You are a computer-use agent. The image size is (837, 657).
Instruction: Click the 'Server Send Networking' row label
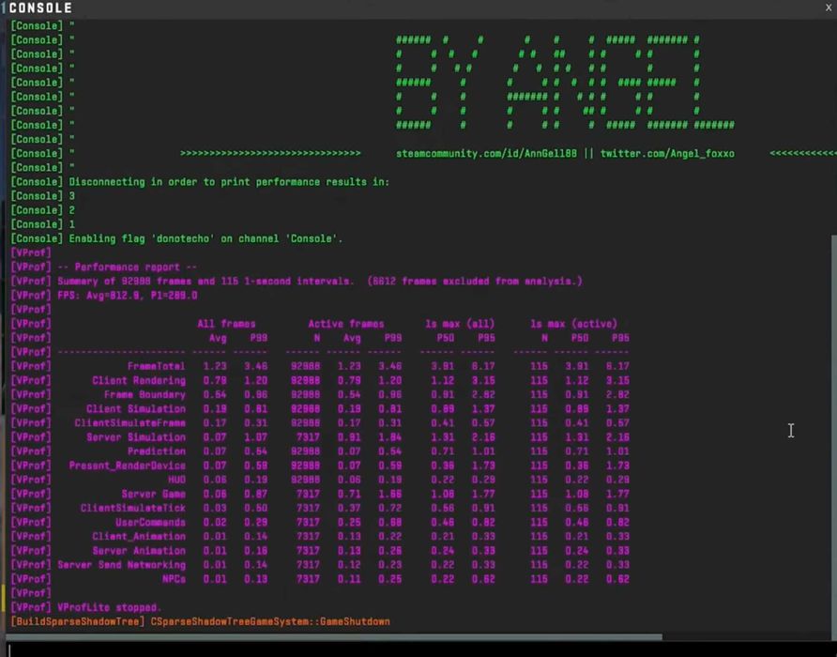pyautogui.click(x=122, y=565)
